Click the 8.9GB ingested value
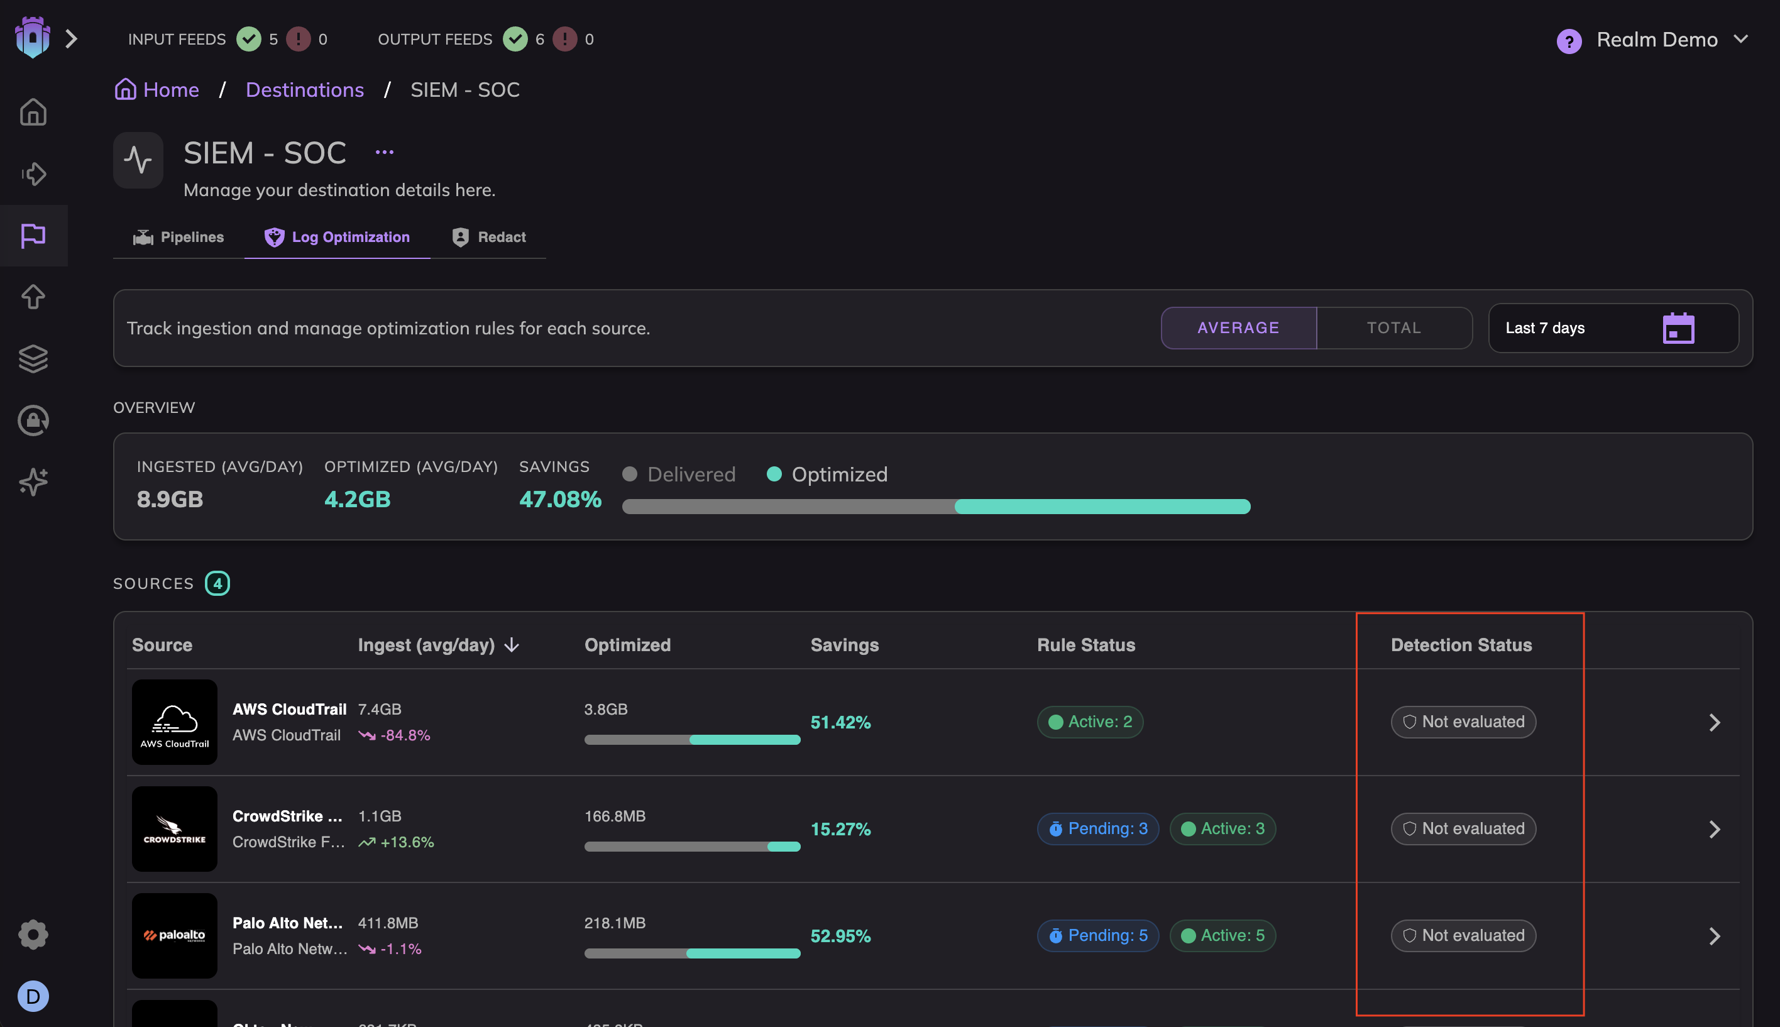The height and width of the screenshot is (1027, 1780). pyautogui.click(x=170, y=500)
